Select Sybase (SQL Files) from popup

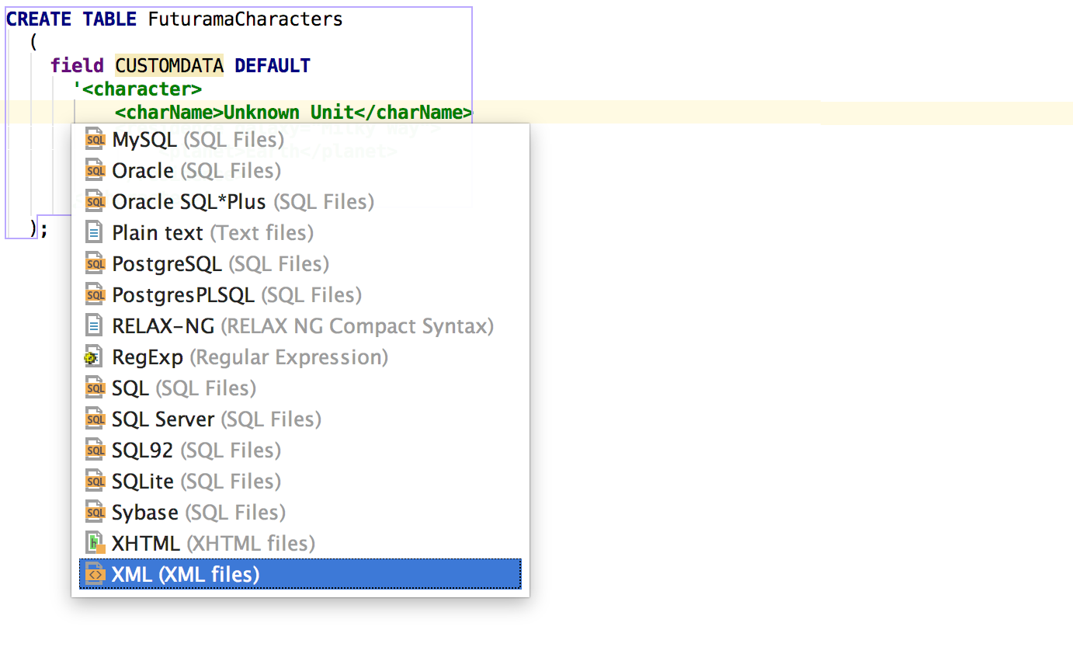coord(300,513)
